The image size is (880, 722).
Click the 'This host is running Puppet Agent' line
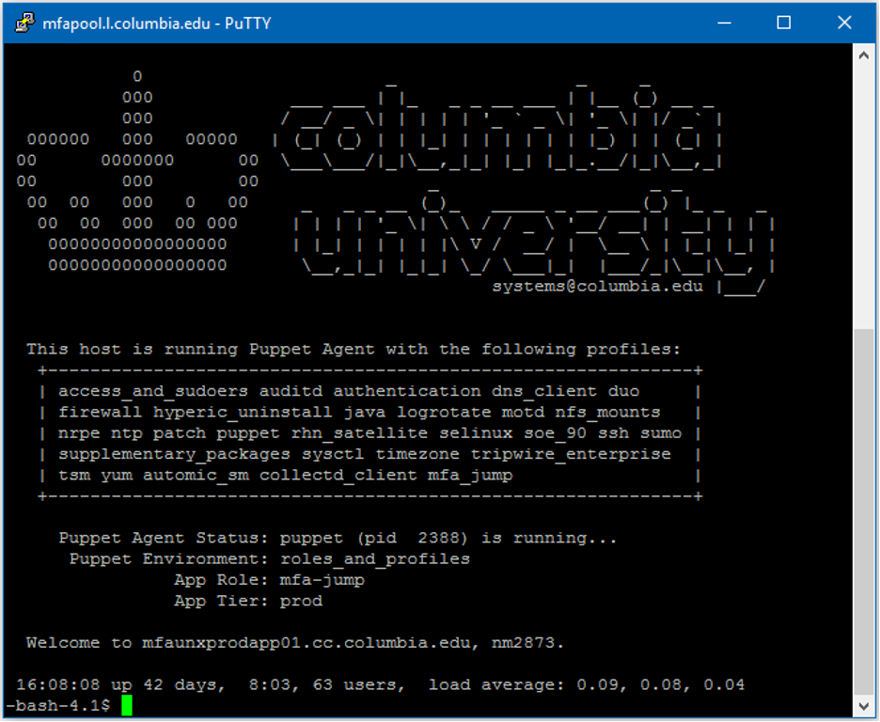click(x=354, y=350)
